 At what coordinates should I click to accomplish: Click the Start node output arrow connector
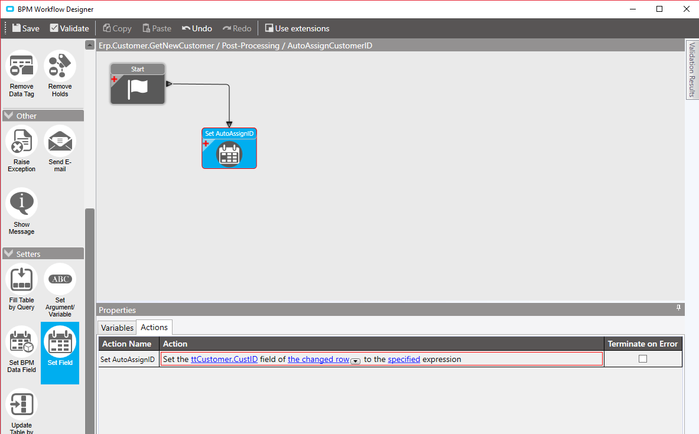pyautogui.click(x=169, y=84)
